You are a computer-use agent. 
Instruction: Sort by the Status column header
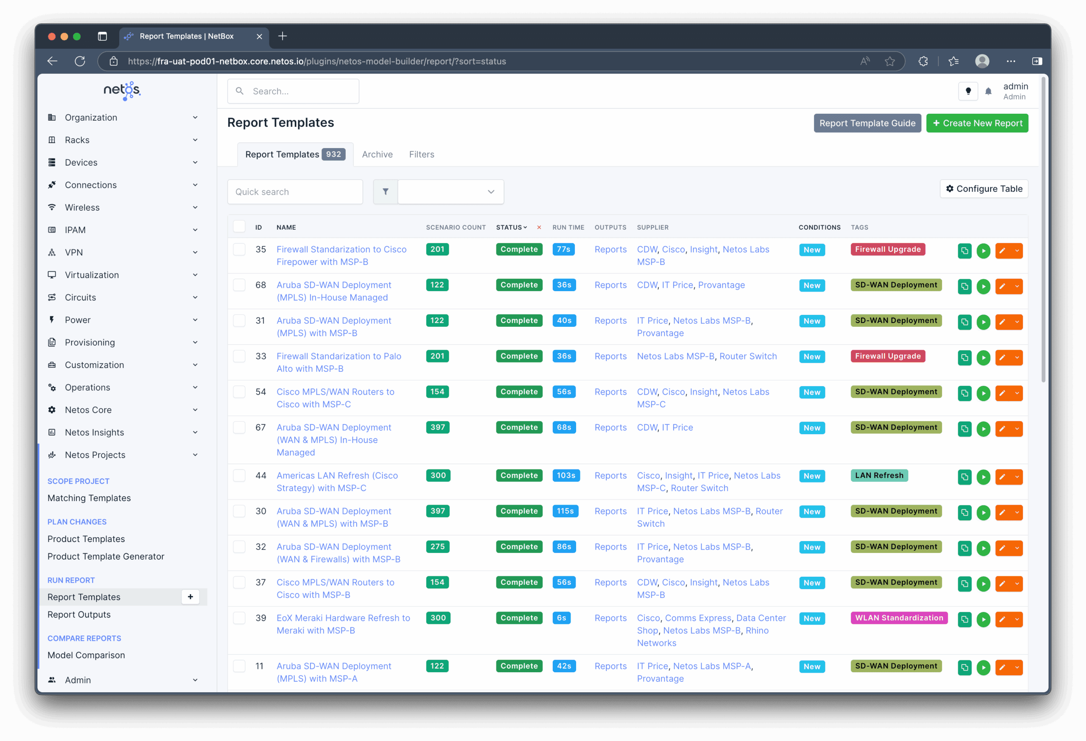pos(511,227)
